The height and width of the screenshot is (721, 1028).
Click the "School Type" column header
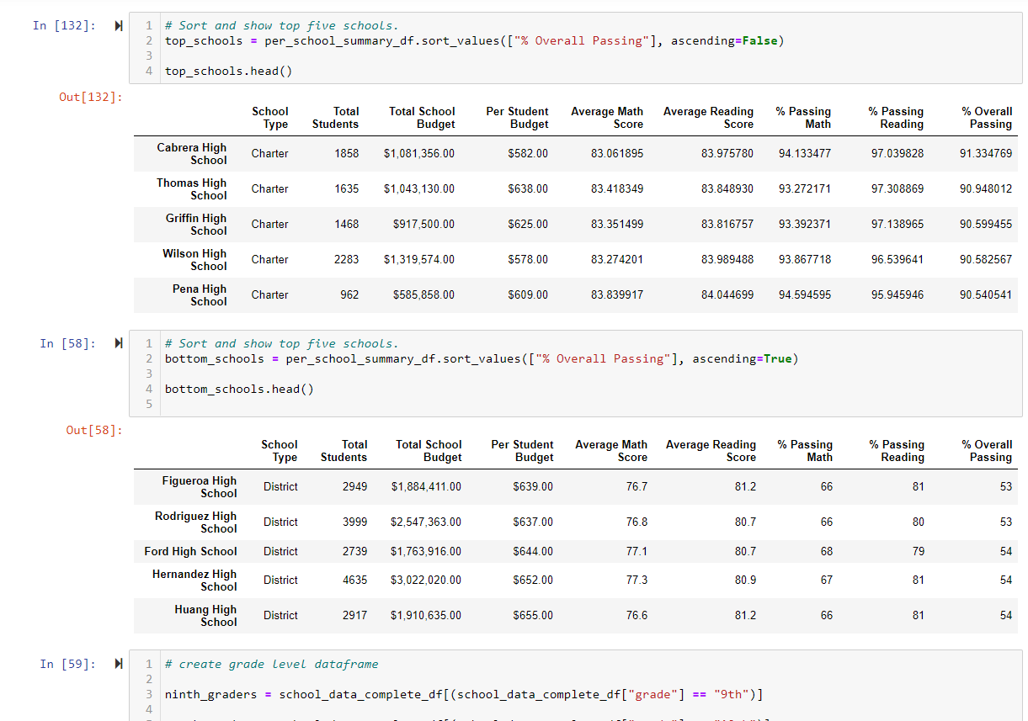(270, 117)
